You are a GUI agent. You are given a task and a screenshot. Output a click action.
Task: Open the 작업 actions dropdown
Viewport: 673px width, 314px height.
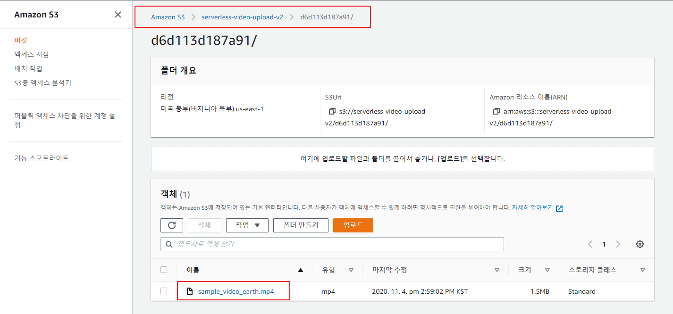247,225
